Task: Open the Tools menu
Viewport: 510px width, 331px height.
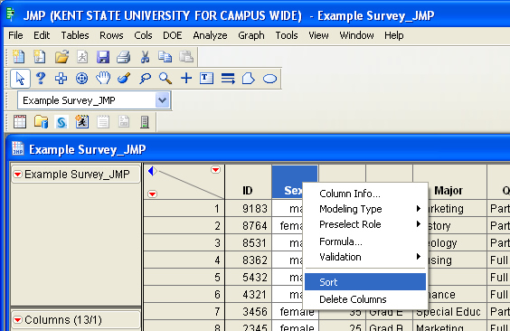Action: pos(287,35)
